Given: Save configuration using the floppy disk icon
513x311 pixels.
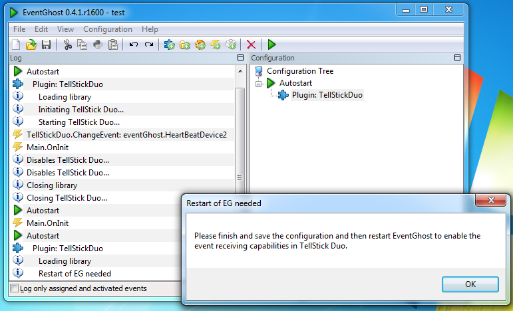Looking at the screenshot, I should 46,45.
